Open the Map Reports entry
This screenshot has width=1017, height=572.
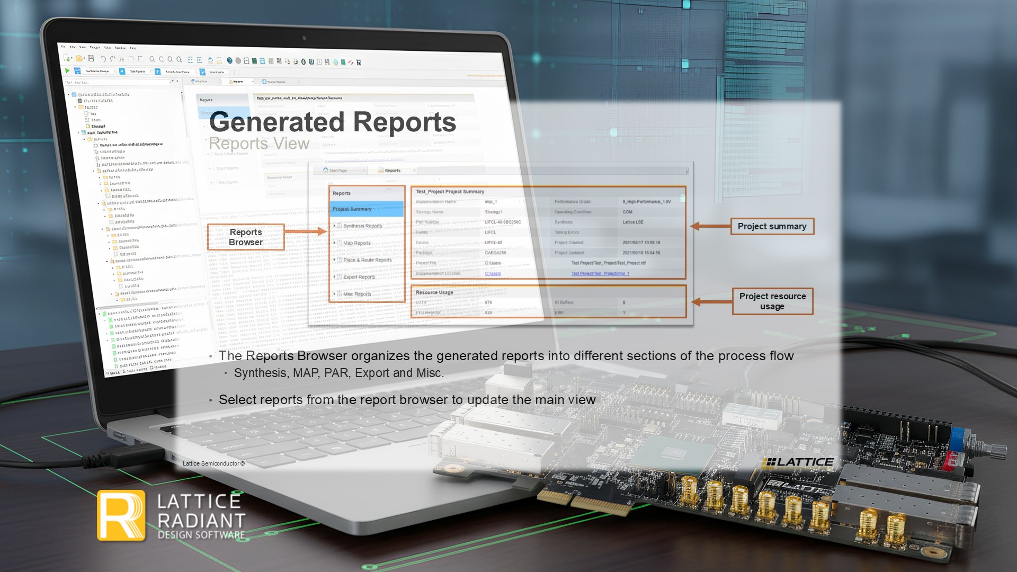click(x=357, y=243)
